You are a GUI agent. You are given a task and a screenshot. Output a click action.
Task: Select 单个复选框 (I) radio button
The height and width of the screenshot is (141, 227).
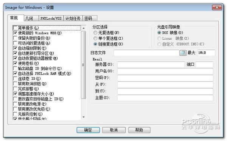95,38
